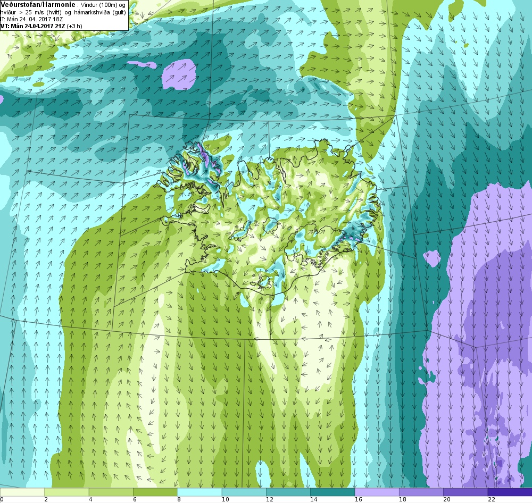Click the pale yellow 0–2 m/s legend swatch
The width and height of the screenshot is (532, 503).
tap(22, 492)
